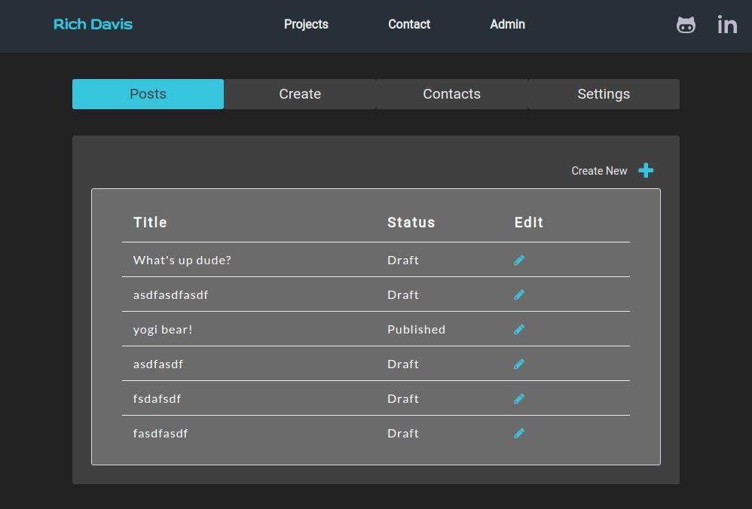752x509 pixels.
Task: Click the Title column header
Action: tap(150, 222)
